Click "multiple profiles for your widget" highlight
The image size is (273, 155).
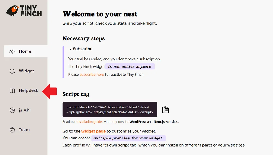[x=129, y=138]
